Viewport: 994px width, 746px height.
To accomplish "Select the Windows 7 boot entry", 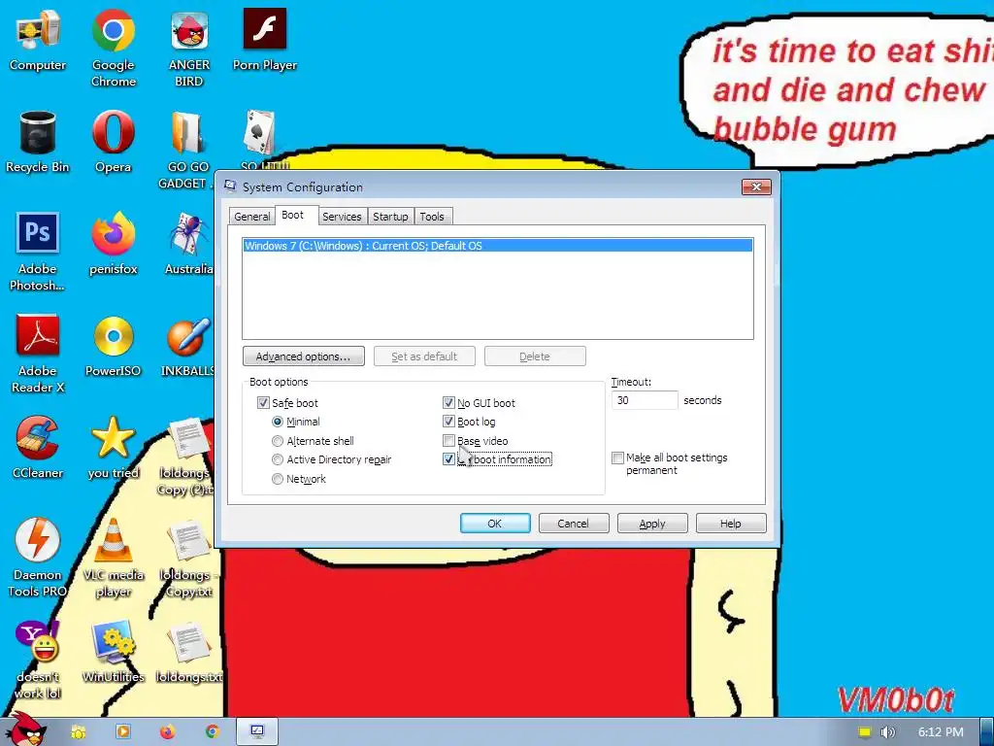I will coord(498,246).
